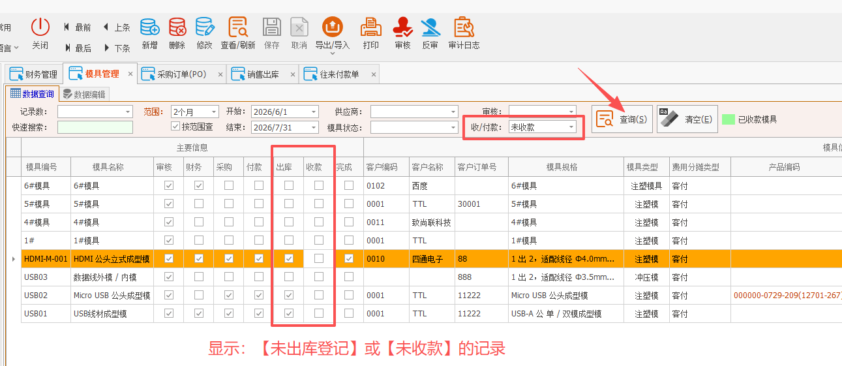The height and width of the screenshot is (366, 842).
Task: Click the 保存 save icon
Action: pos(272,27)
